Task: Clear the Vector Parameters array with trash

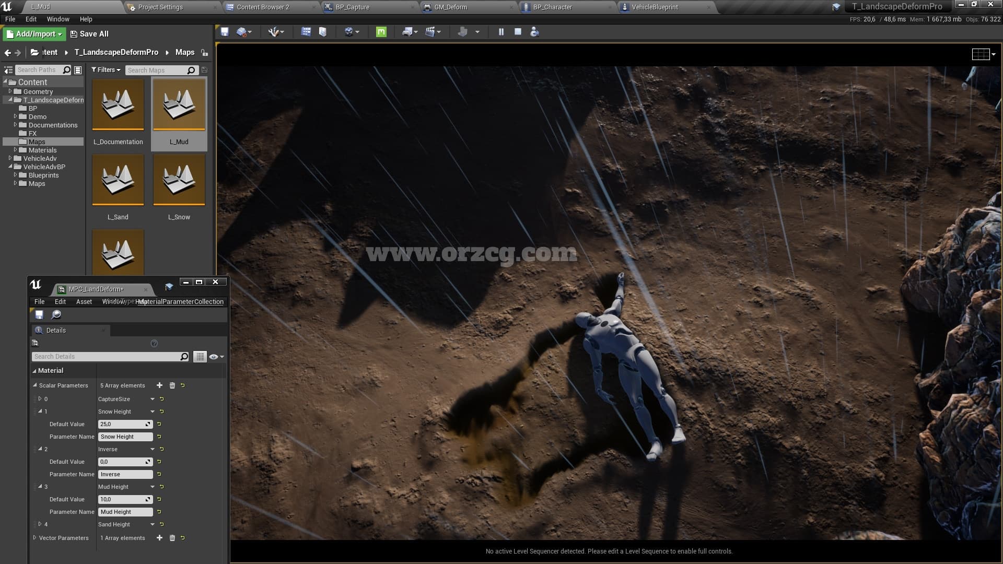Action: click(172, 538)
